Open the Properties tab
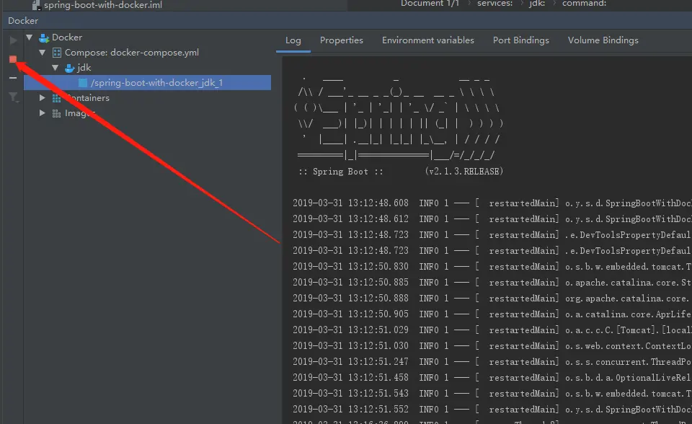 click(341, 40)
